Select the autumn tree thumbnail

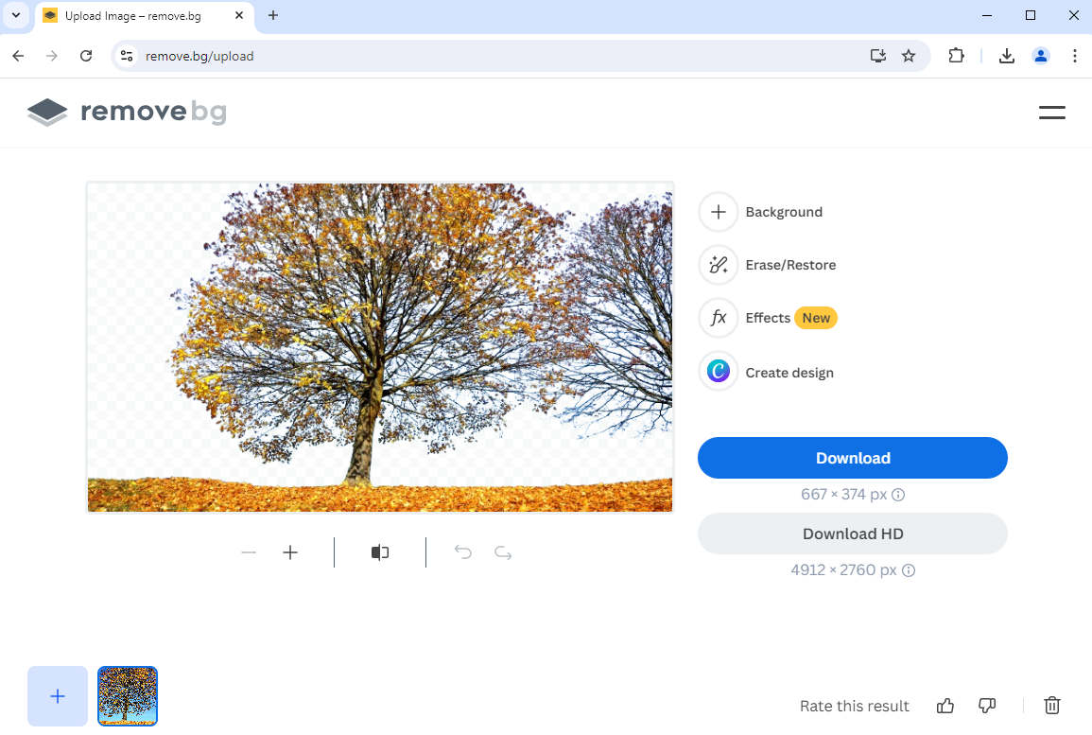(128, 696)
